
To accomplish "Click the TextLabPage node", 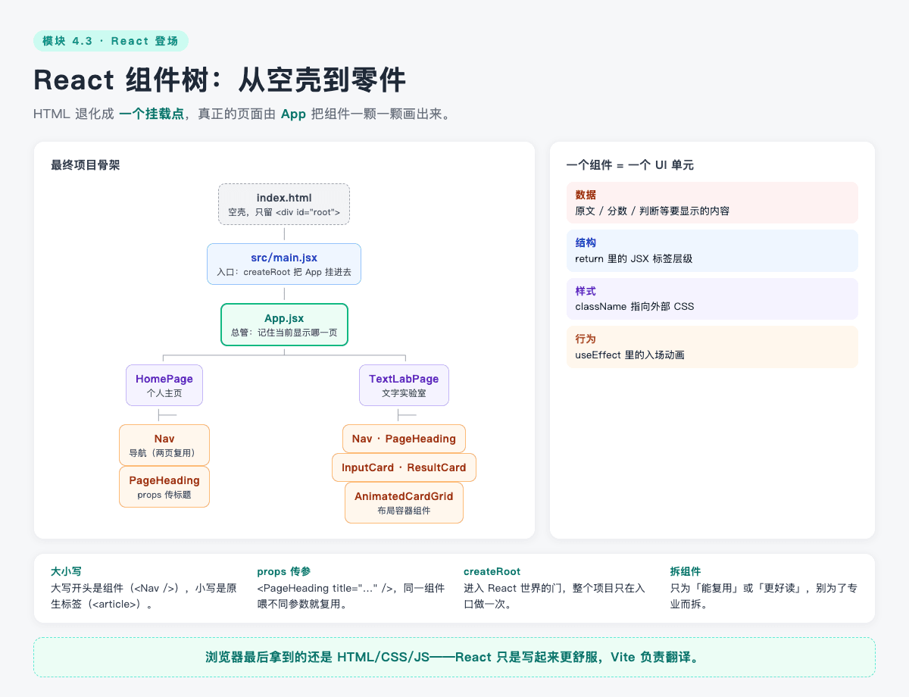I will [404, 385].
